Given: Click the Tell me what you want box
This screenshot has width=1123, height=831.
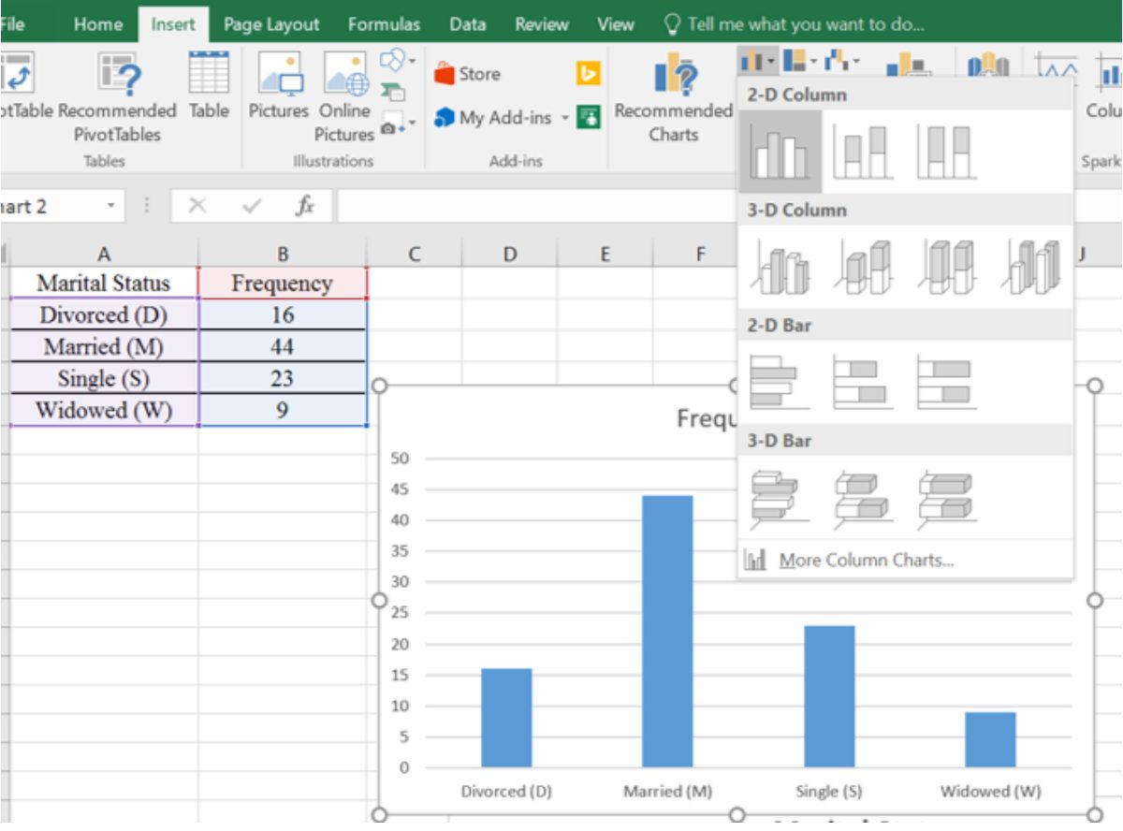Looking at the screenshot, I should click(x=794, y=24).
